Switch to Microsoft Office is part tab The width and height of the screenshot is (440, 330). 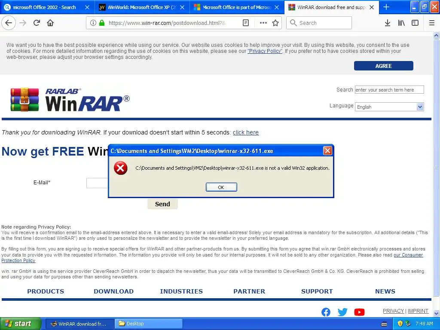[237, 7]
